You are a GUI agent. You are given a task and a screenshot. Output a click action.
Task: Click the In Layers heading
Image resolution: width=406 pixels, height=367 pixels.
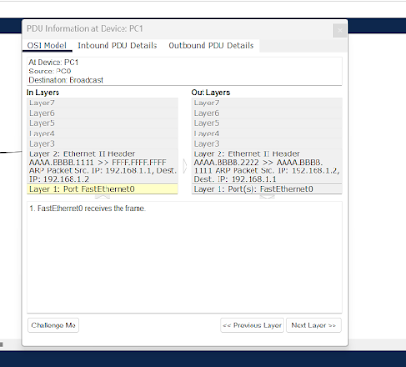click(x=43, y=92)
